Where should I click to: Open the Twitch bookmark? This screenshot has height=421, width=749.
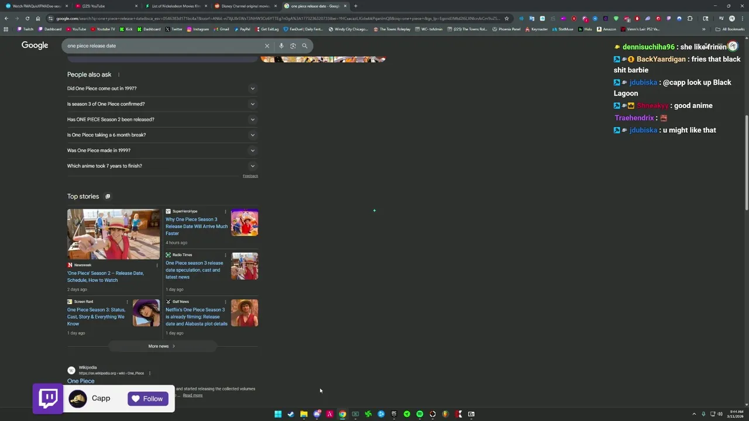pyautogui.click(x=25, y=29)
